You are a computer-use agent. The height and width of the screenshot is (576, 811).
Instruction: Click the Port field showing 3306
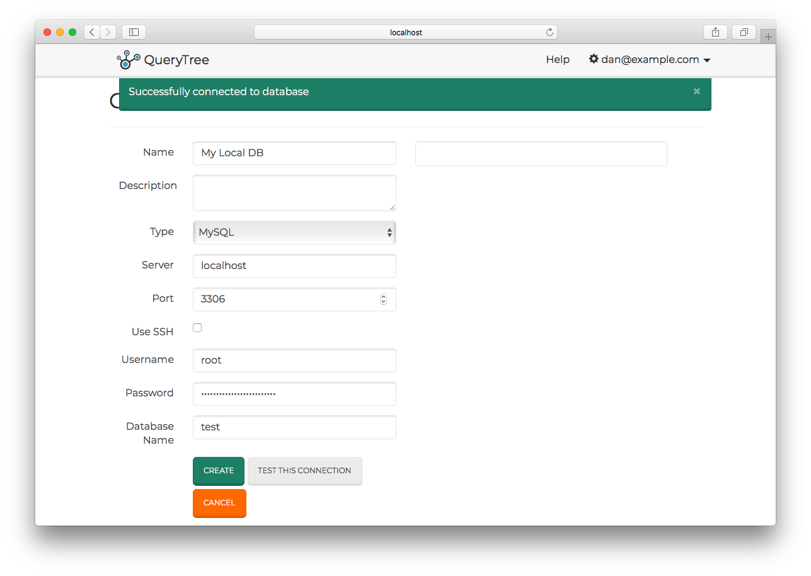pos(294,299)
